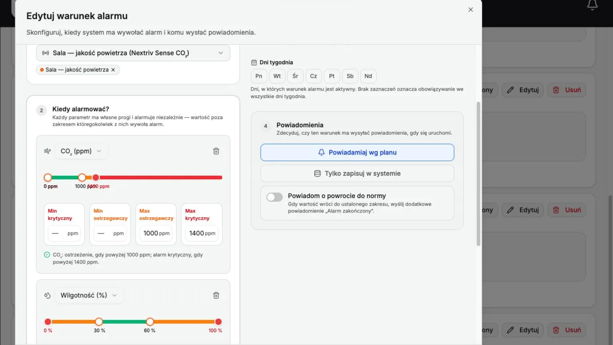Open the notifications bell in the top bar

click(x=592, y=5)
